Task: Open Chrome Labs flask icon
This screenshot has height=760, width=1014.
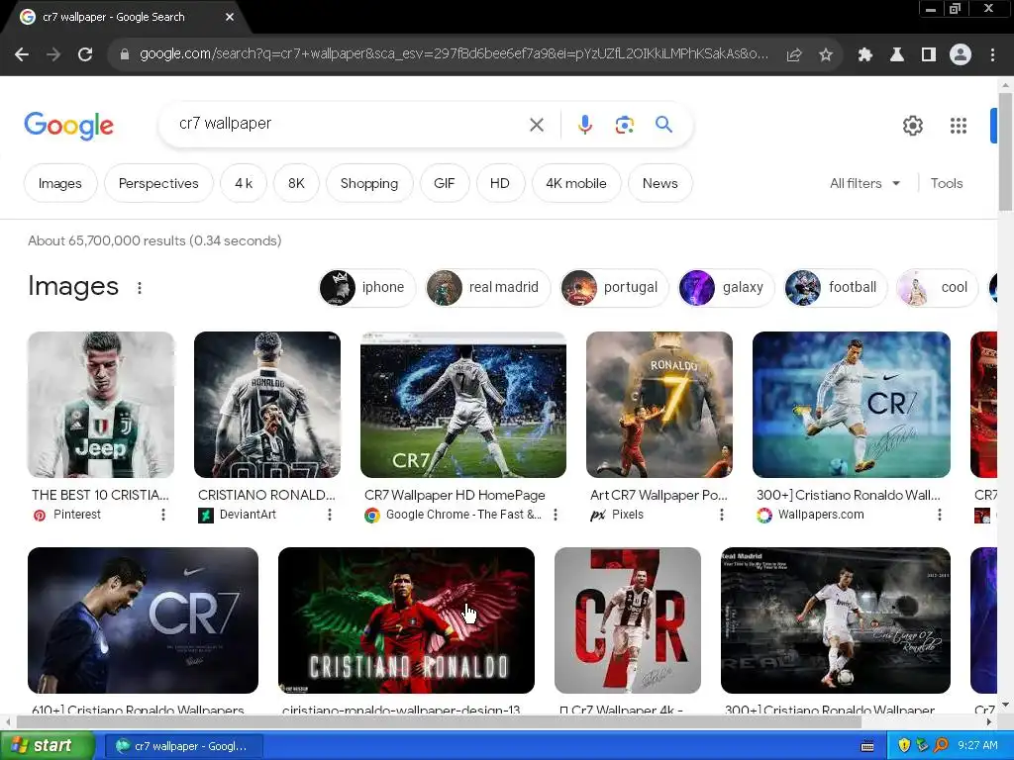Action: point(897,55)
